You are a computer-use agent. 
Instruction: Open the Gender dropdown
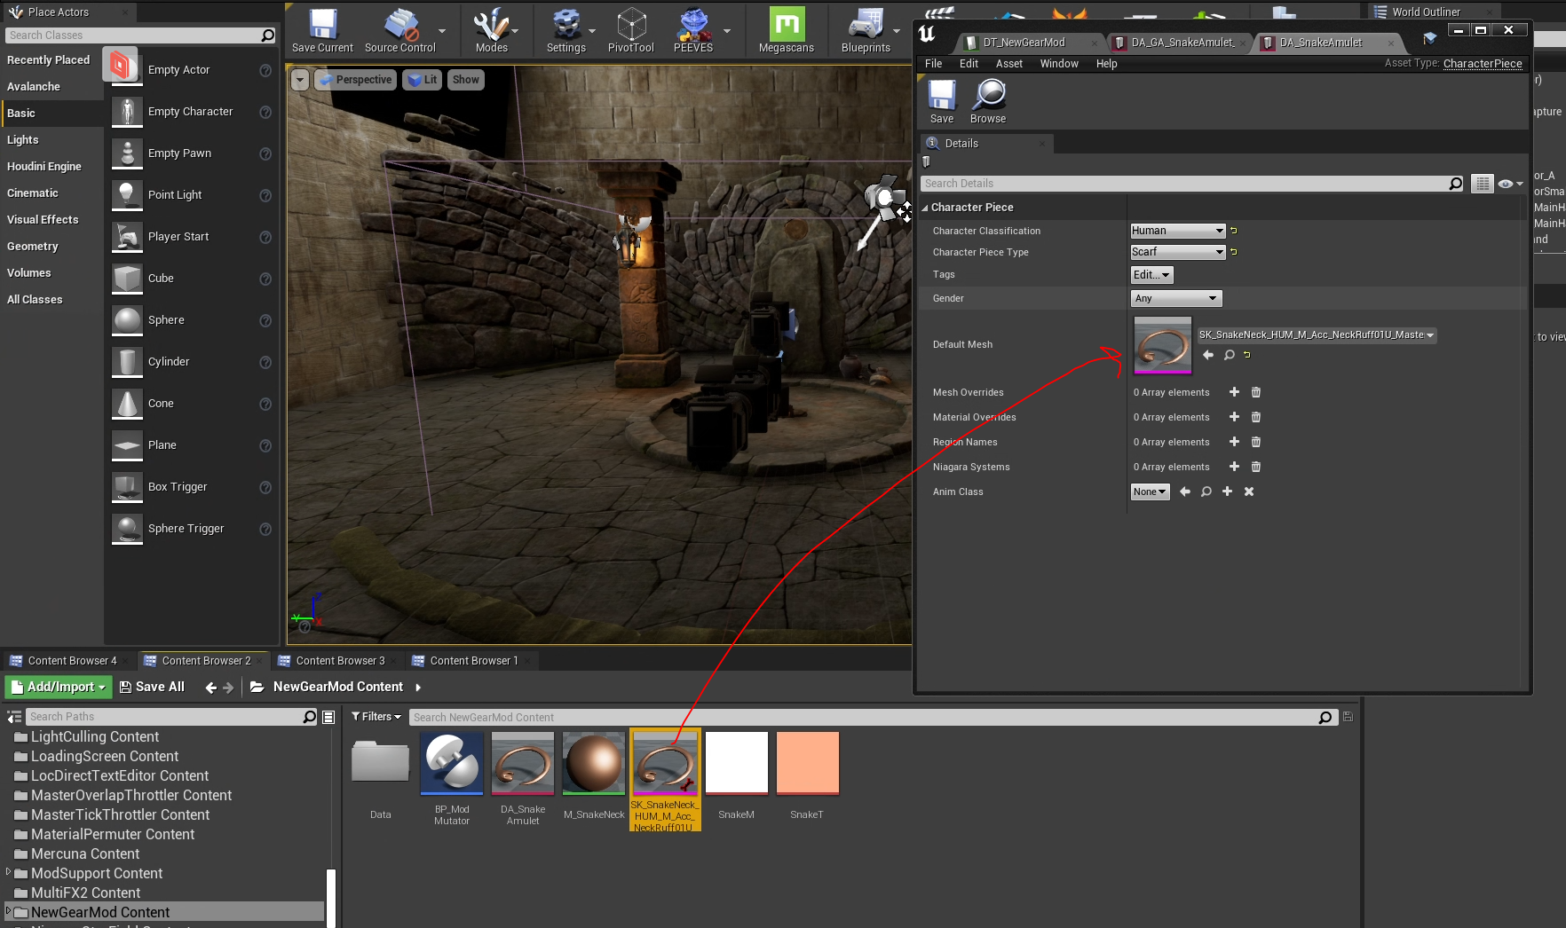coord(1176,299)
